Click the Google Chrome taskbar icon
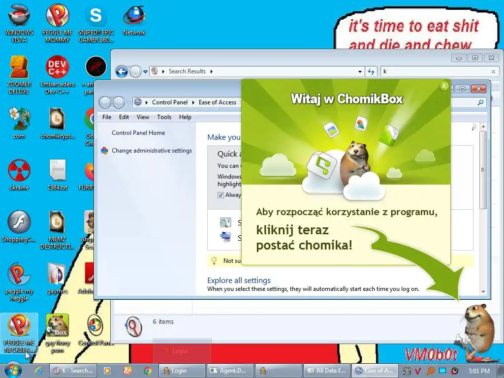The width and height of the screenshot is (504, 378). tap(148, 371)
